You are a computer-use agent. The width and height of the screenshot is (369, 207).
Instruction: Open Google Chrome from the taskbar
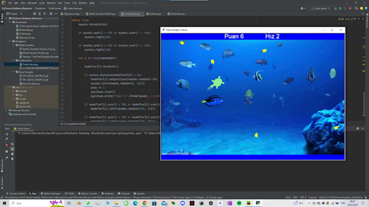click(145, 203)
